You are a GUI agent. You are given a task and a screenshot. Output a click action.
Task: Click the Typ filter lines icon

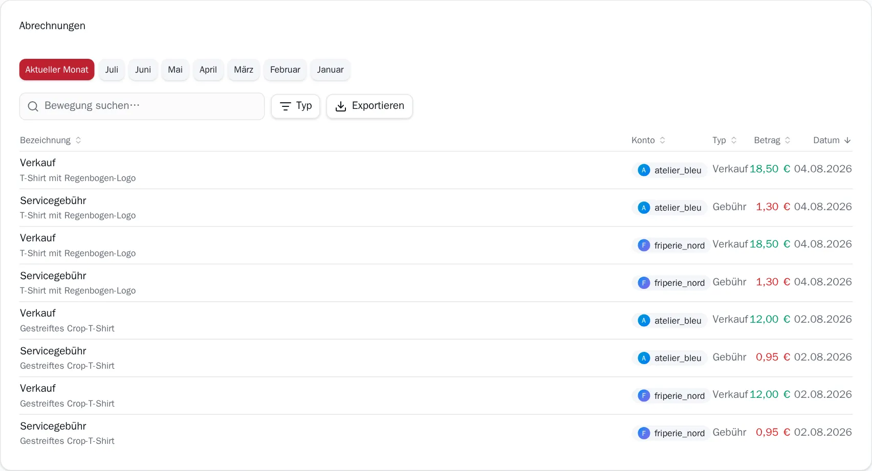[286, 106]
